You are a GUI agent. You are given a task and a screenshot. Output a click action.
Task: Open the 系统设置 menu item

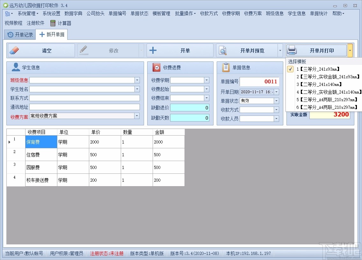coord(51,14)
